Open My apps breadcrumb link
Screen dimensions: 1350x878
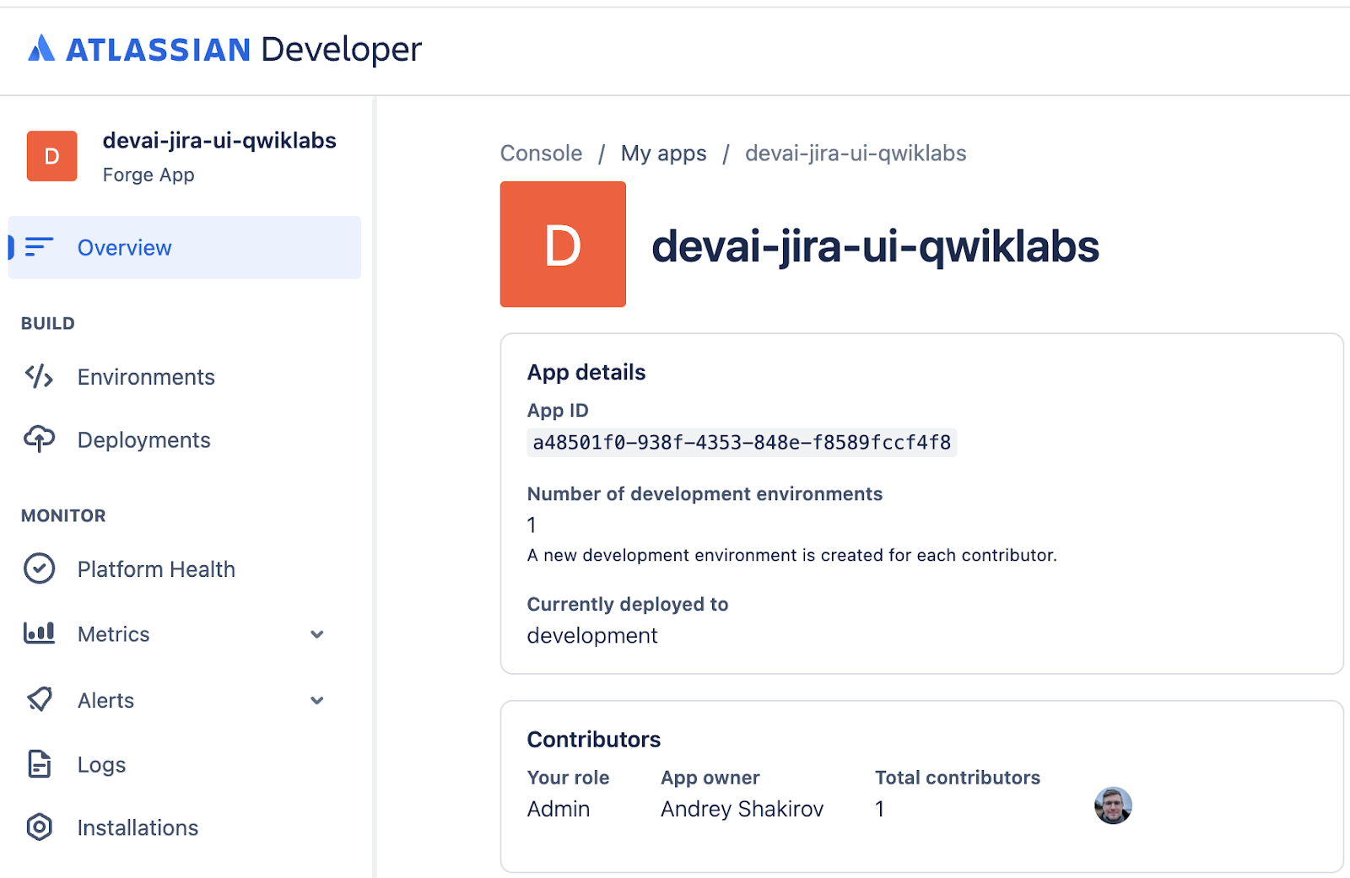point(663,154)
